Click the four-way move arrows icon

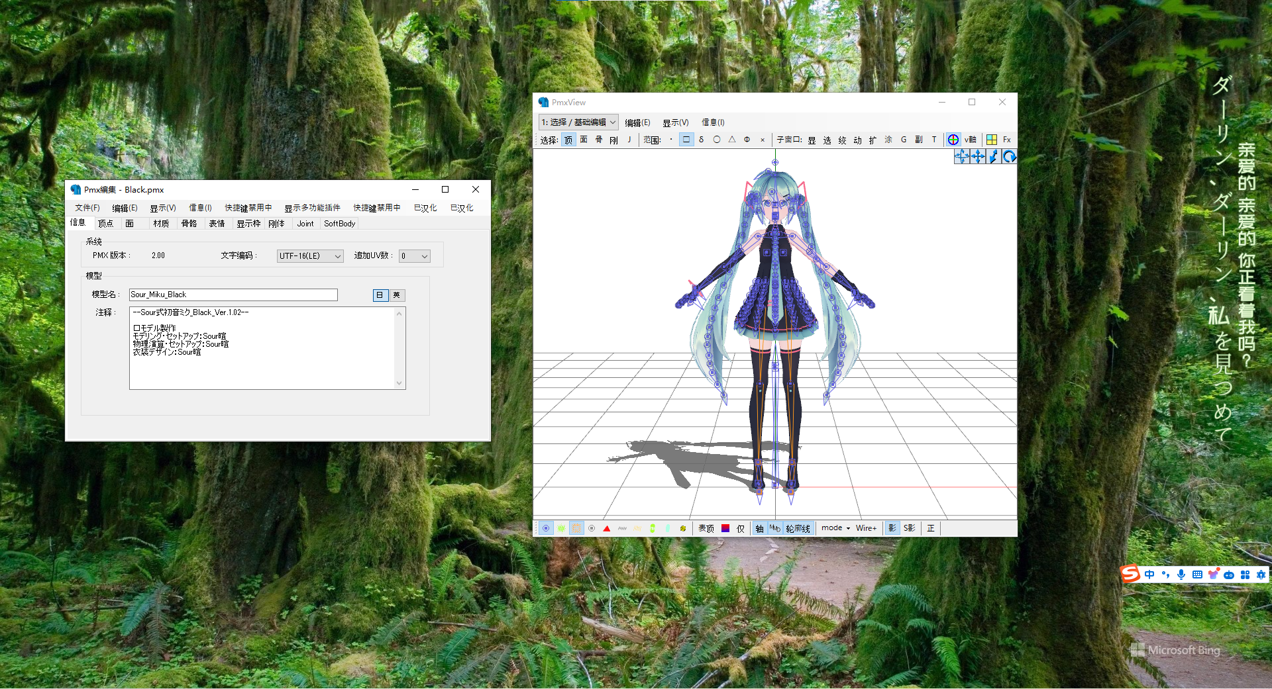[x=978, y=156]
